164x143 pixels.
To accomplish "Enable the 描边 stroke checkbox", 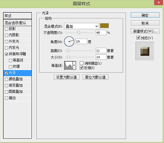I will pos(6,98).
